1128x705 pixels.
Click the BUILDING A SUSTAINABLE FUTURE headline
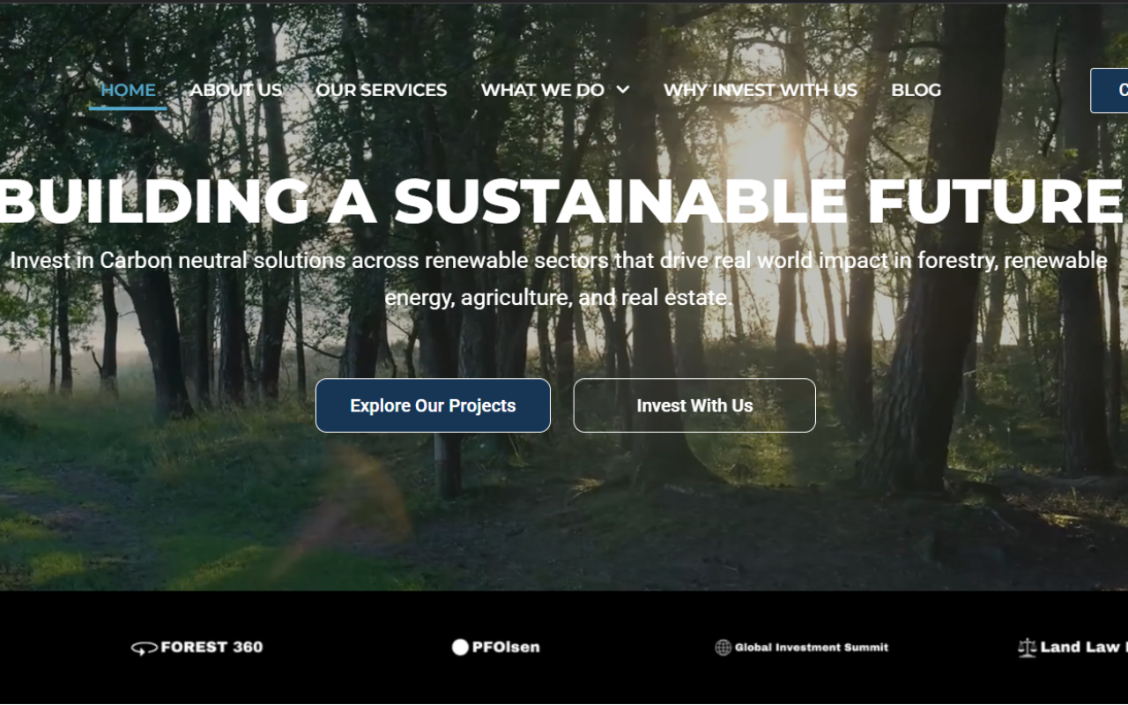tap(560, 201)
